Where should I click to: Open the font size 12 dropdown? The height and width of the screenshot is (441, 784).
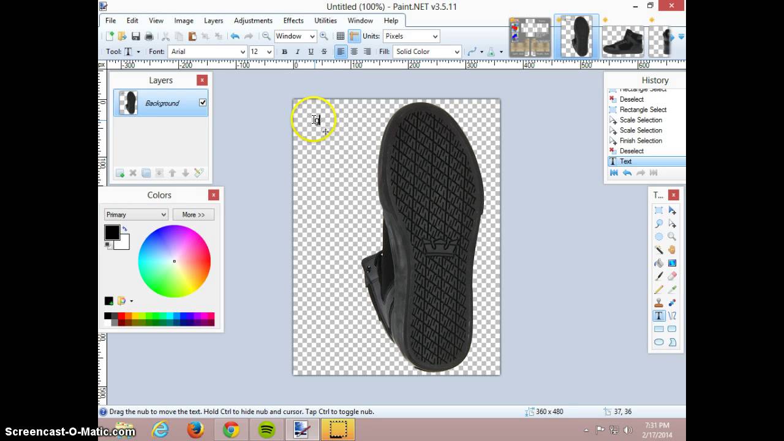click(x=261, y=52)
